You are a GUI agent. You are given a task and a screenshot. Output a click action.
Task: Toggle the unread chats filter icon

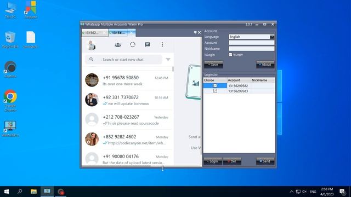(168, 60)
